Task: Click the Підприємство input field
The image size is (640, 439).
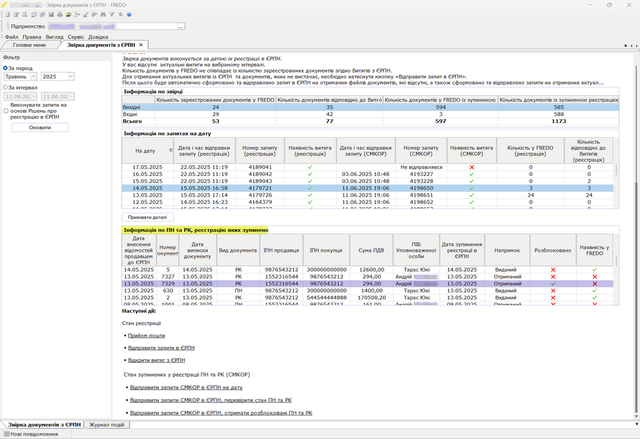Action: tap(113, 26)
